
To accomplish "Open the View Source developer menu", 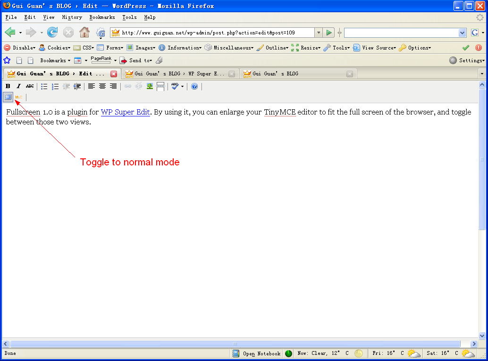I will (x=375, y=48).
